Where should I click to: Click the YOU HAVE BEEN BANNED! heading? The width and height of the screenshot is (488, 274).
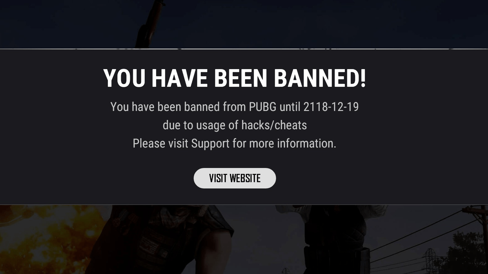(x=235, y=78)
